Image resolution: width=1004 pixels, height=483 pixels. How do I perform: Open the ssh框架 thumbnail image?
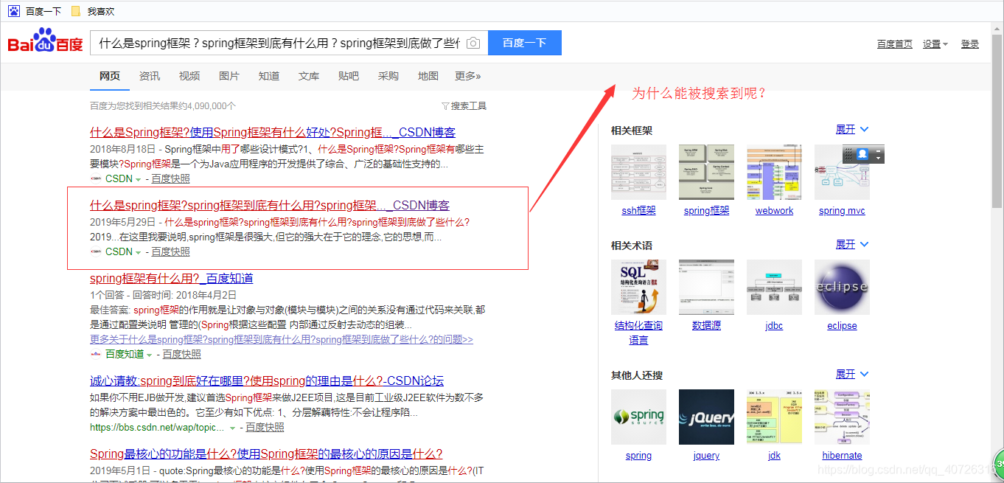pos(638,172)
